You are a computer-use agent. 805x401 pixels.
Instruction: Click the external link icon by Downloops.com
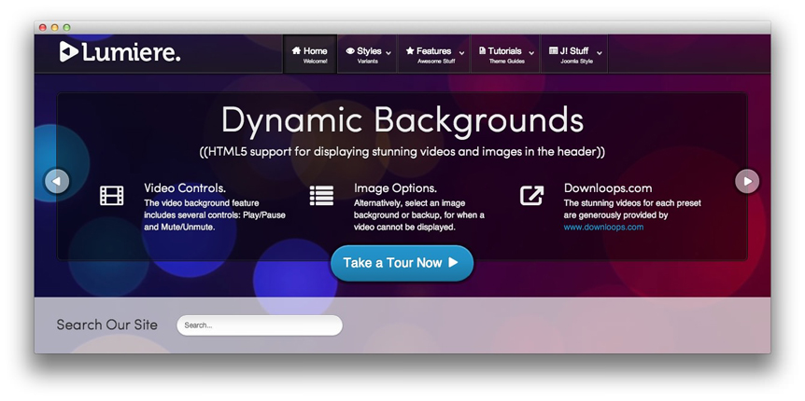[x=531, y=196]
